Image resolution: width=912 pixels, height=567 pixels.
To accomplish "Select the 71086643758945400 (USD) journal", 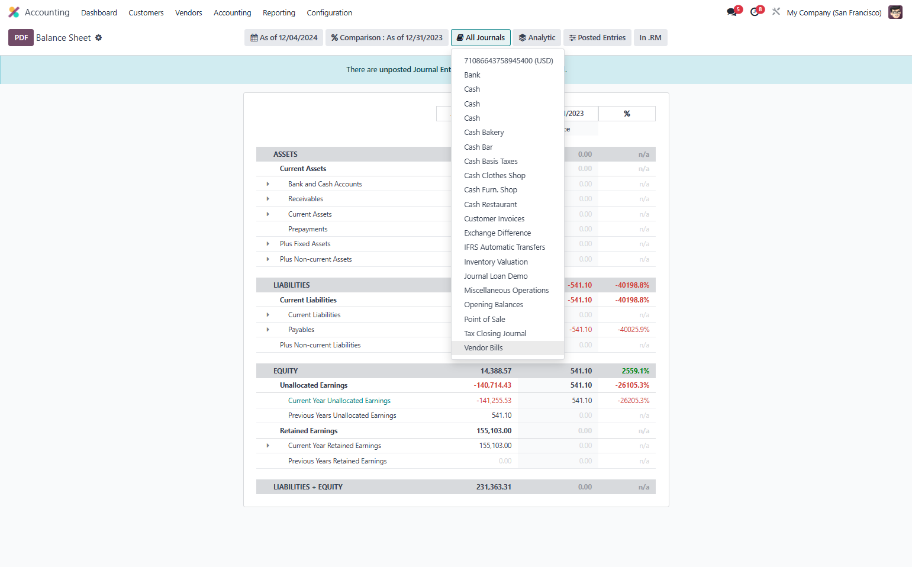I will [508, 60].
